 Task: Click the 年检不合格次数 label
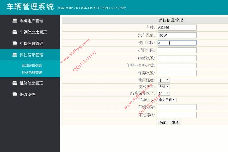click(x=141, y=66)
